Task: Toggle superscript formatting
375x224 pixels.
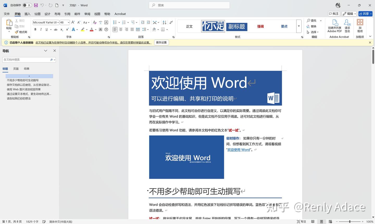Action: coord(67,29)
